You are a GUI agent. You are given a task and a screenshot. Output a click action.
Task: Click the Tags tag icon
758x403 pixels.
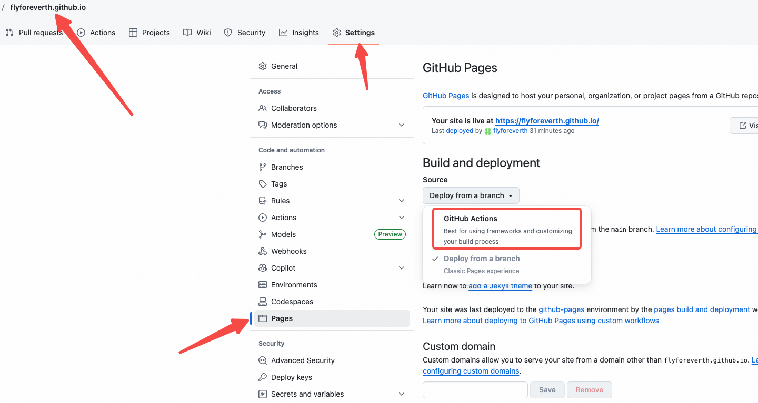pyautogui.click(x=263, y=184)
